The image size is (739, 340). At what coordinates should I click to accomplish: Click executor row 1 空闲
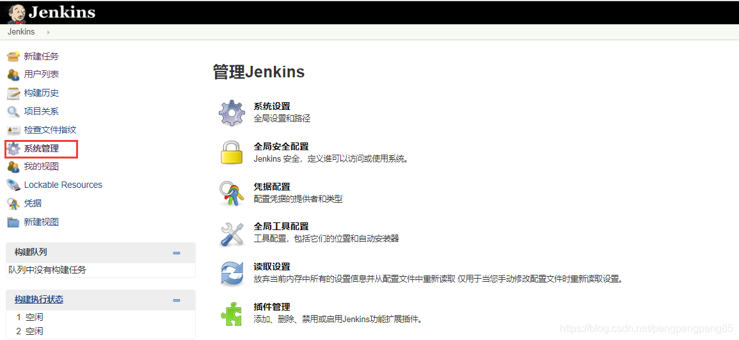tap(29, 318)
